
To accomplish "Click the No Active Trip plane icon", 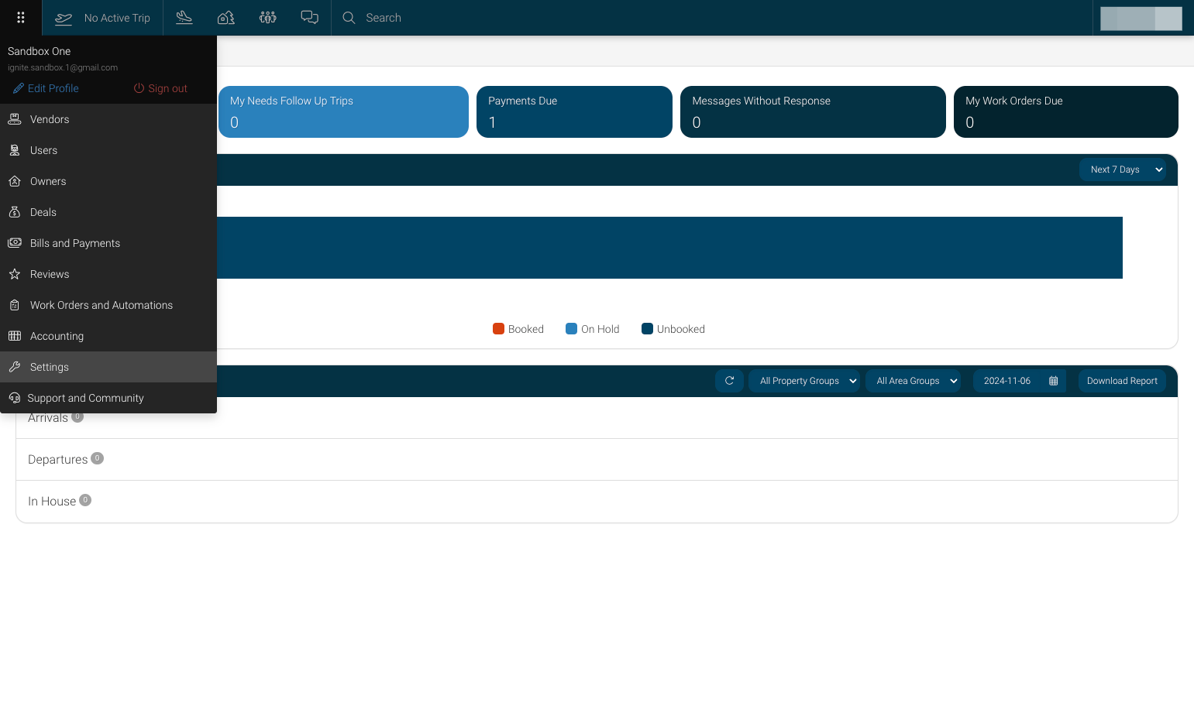I will coord(64,18).
